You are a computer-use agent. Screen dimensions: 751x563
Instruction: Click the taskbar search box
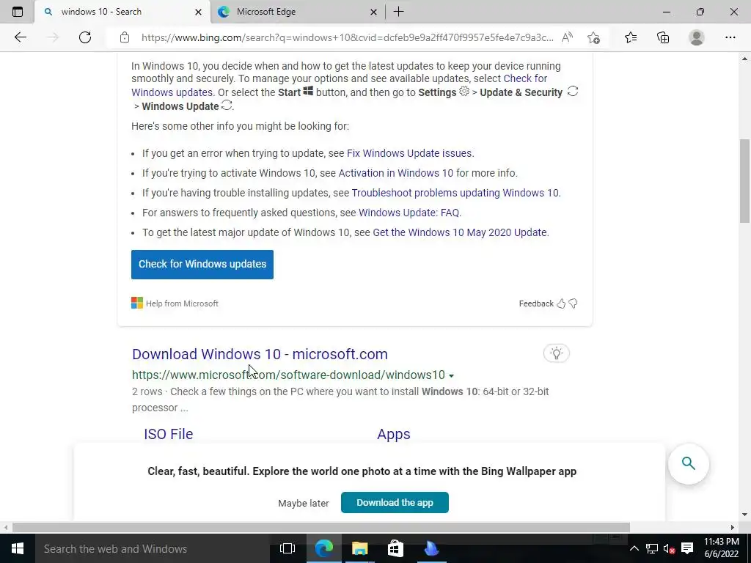pos(153,548)
